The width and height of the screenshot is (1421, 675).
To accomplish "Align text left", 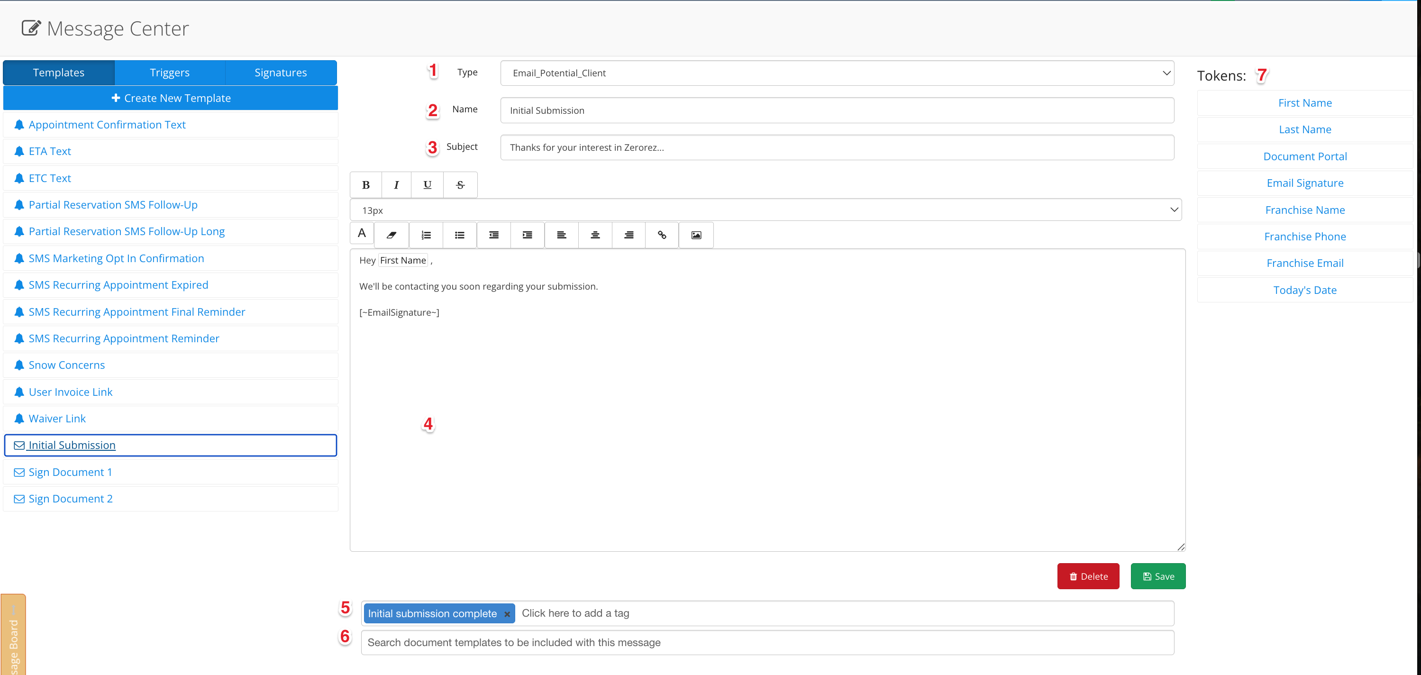I will [x=562, y=235].
